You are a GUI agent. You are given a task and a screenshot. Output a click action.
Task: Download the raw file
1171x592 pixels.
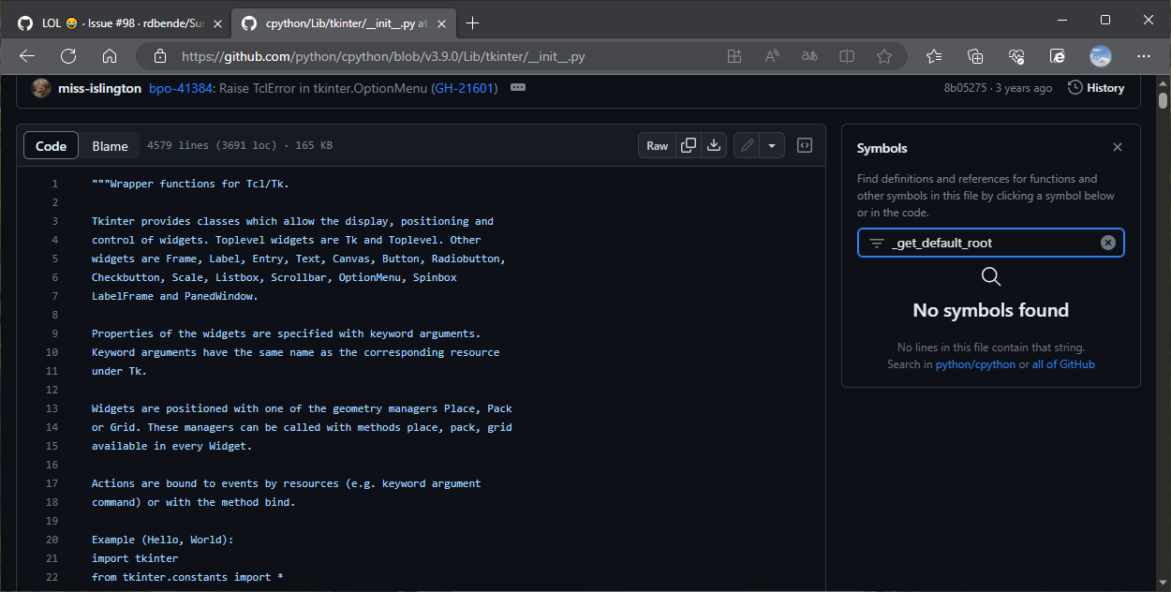pos(713,145)
